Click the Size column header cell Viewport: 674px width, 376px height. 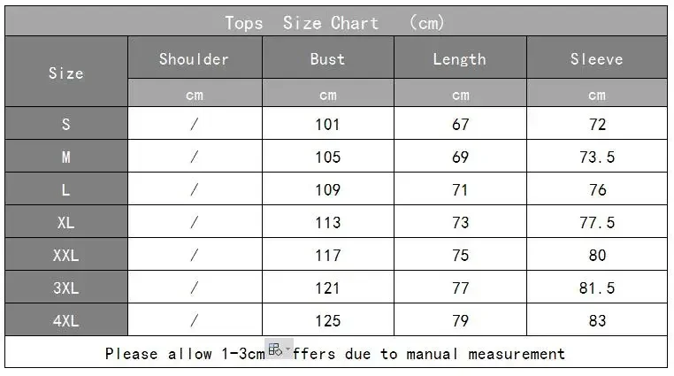66,73
